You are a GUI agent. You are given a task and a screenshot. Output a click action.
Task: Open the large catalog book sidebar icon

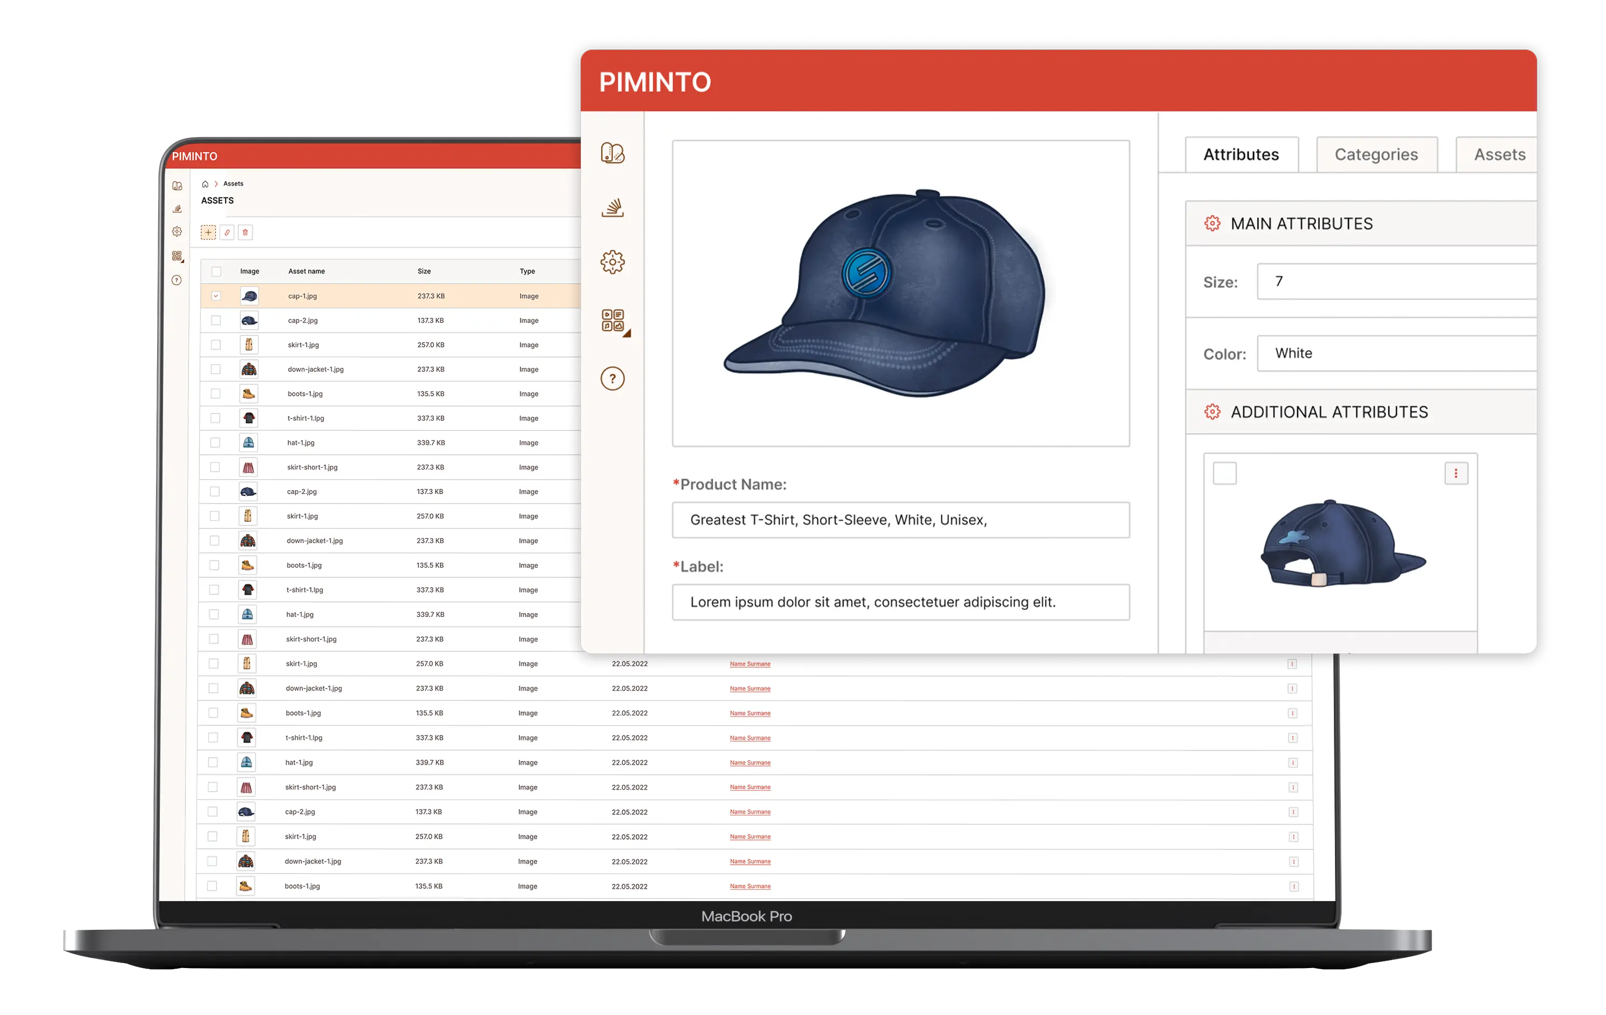coord(612,153)
